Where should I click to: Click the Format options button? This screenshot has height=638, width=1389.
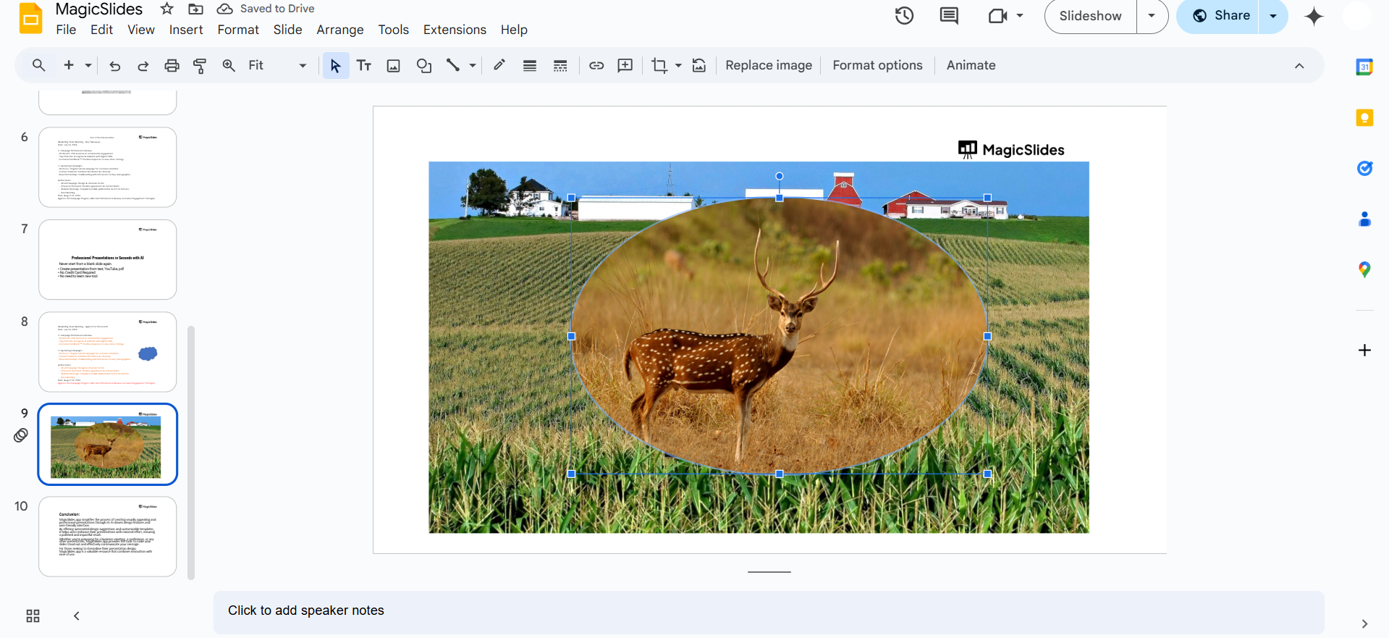(x=877, y=65)
